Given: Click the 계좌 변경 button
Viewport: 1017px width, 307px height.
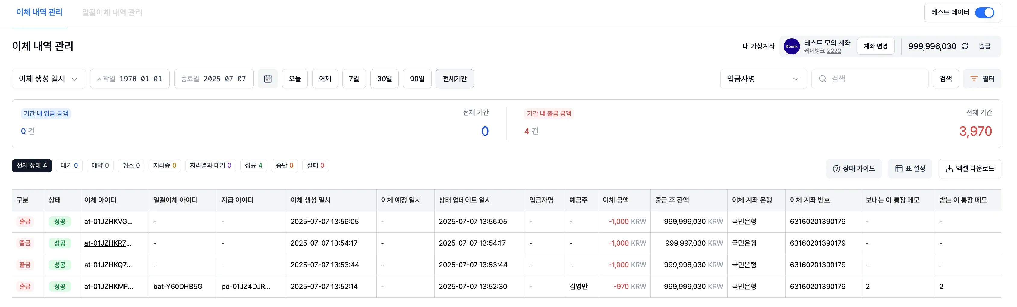Looking at the screenshot, I should point(875,47).
